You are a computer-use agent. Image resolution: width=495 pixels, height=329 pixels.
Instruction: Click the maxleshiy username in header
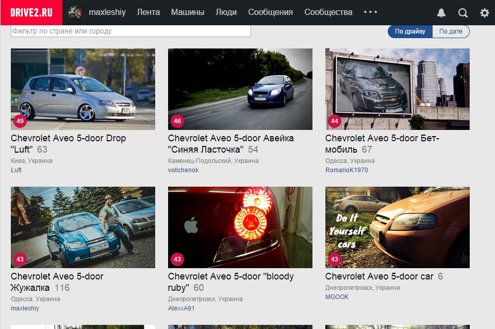(107, 12)
